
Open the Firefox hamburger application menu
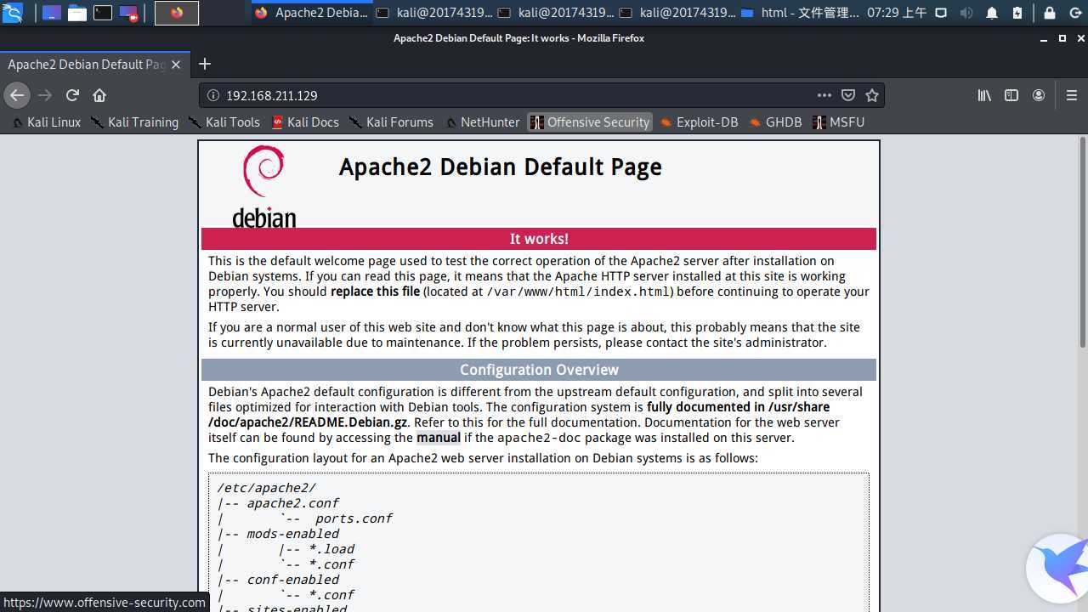(1071, 95)
